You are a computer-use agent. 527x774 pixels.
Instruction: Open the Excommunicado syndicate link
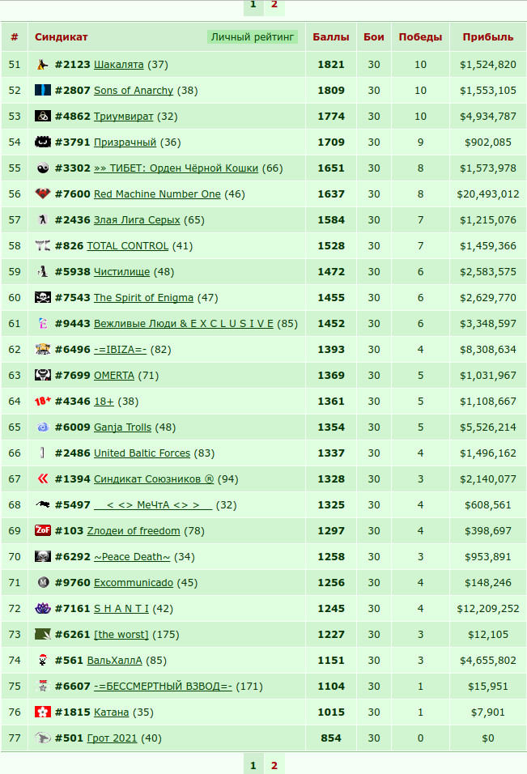[134, 582]
